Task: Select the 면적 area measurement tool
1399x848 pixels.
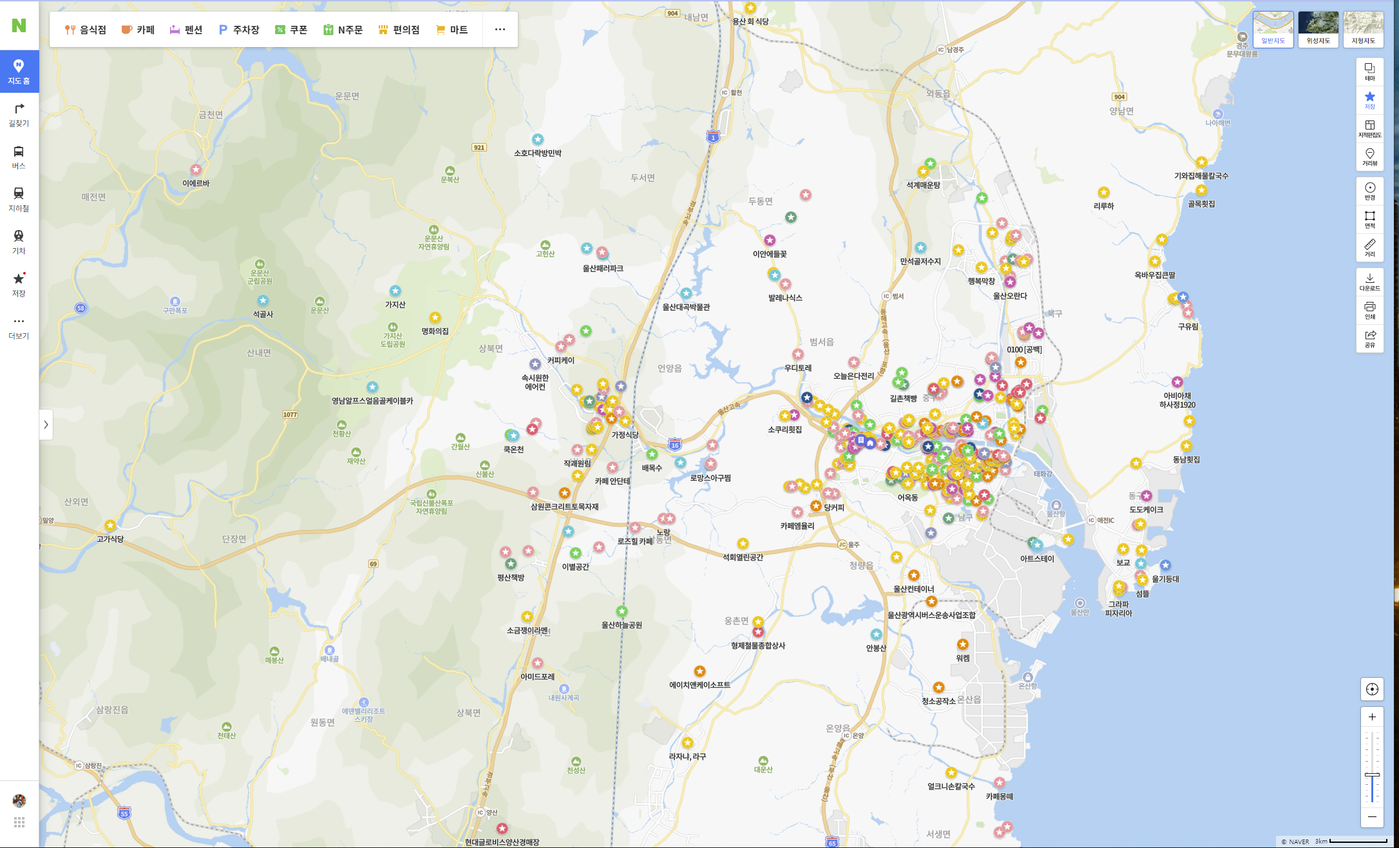Action: click(1369, 219)
